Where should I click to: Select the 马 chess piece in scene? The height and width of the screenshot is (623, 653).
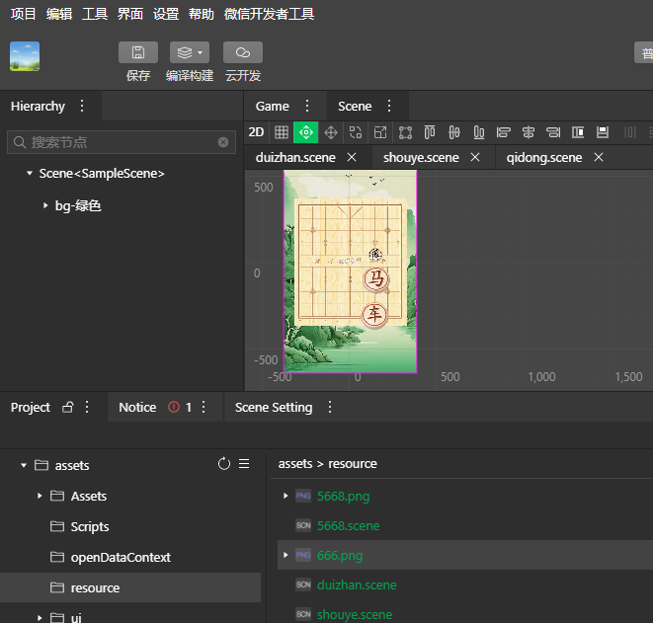tap(376, 278)
